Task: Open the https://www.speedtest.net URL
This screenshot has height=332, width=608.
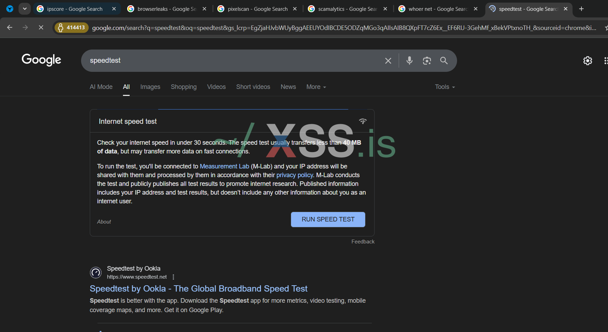Action: (137, 277)
